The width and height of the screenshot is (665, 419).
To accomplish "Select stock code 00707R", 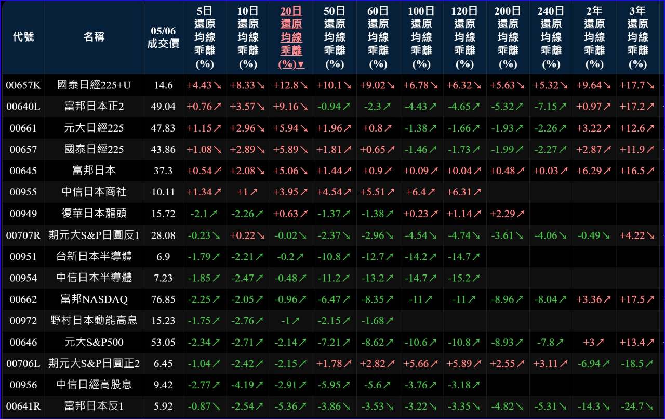I will [x=23, y=235].
